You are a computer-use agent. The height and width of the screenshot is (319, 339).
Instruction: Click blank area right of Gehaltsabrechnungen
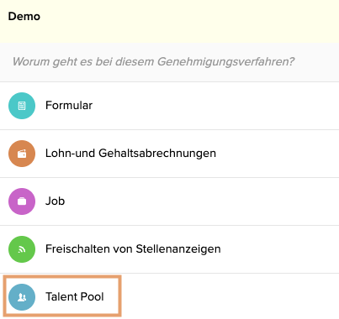click(x=278, y=154)
